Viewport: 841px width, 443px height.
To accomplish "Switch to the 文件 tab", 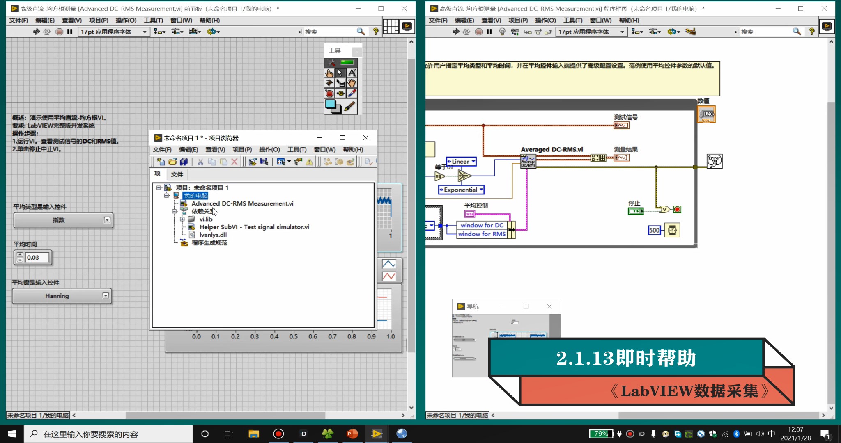I will point(177,174).
